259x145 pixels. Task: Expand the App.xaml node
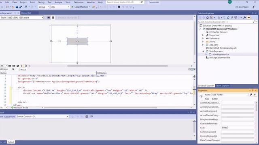pyautogui.click(x=203, y=45)
